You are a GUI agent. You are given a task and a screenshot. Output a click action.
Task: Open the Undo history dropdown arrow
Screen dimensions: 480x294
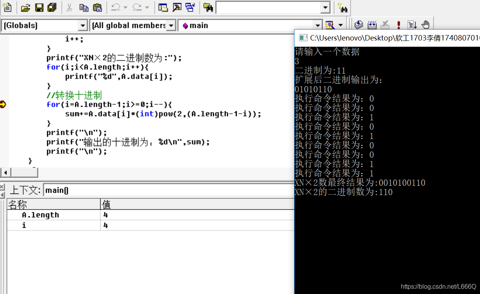pyautogui.click(x=125, y=7)
